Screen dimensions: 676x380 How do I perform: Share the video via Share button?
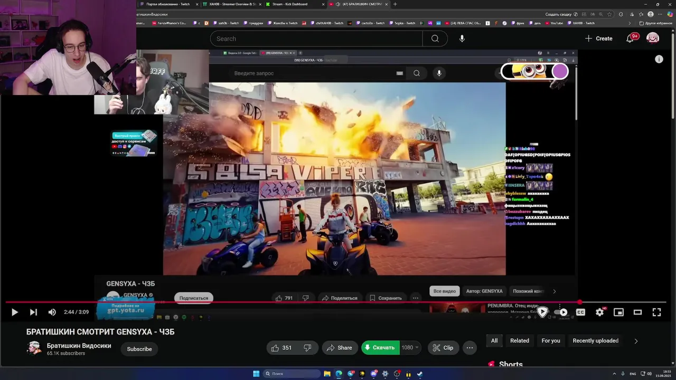340,348
